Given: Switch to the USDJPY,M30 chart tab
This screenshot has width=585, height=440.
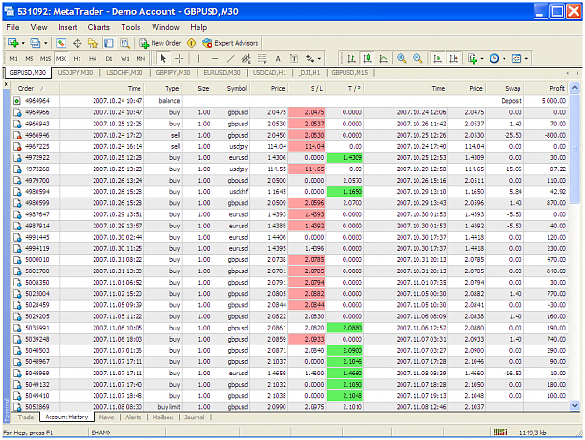Looking at the screenshot, I should [76, 73].
